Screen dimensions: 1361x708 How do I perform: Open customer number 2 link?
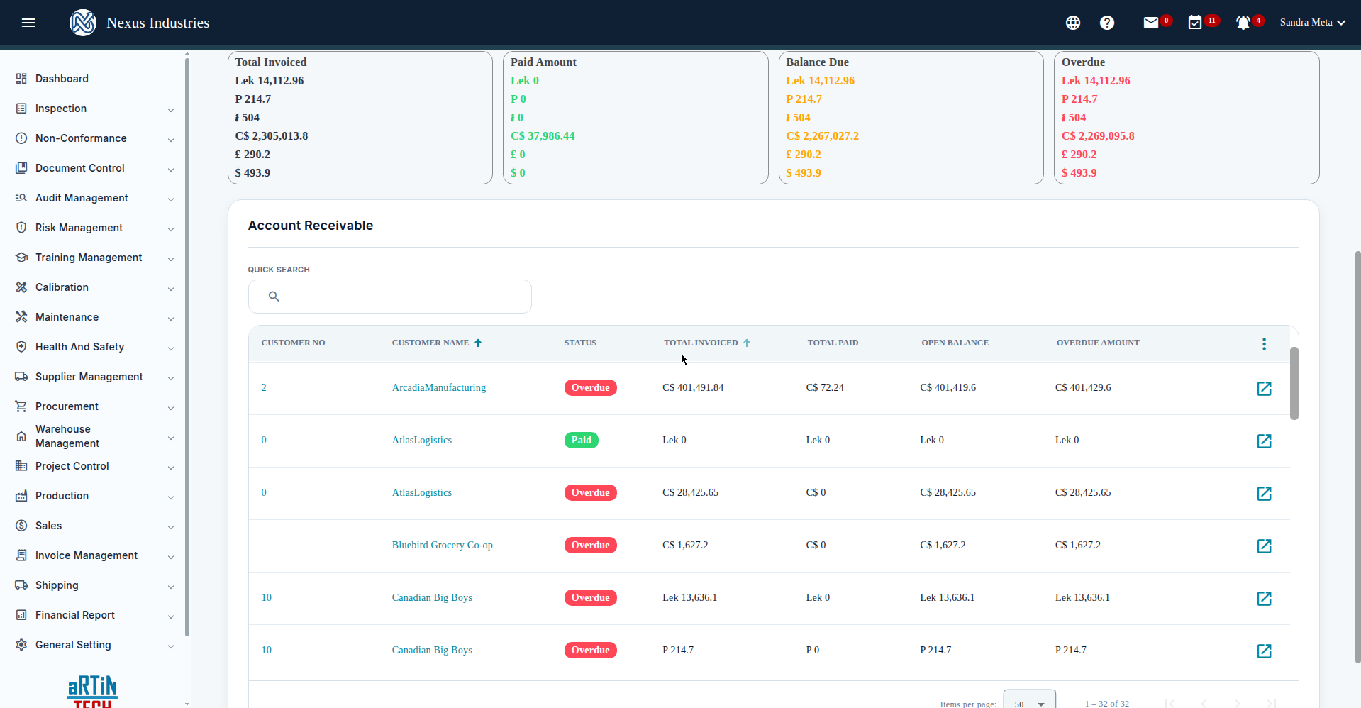tap(264, 387)
